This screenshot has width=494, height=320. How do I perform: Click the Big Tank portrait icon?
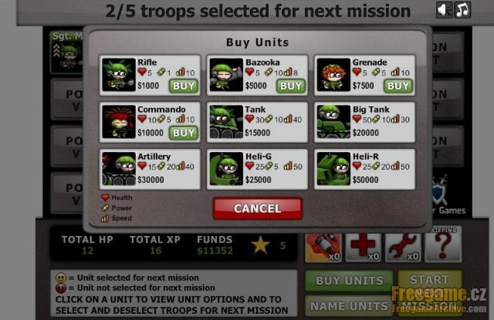coord(333,122)
